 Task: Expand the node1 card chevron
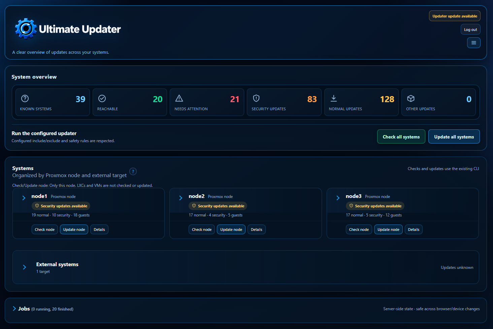pyautogui.click(x=24, y=198)
